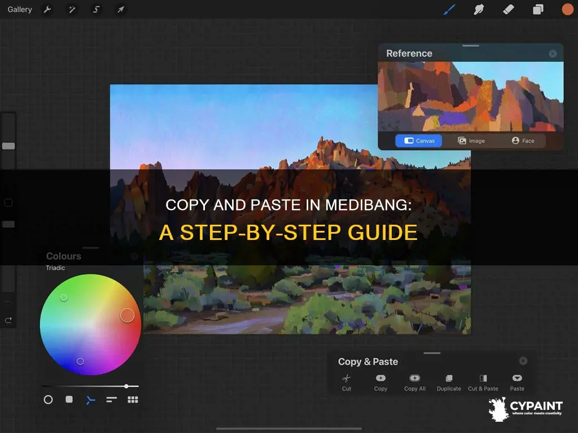Click the brush size slider handle
The height and width of the screenshot is (433, 578).
[x=8, y=146]
